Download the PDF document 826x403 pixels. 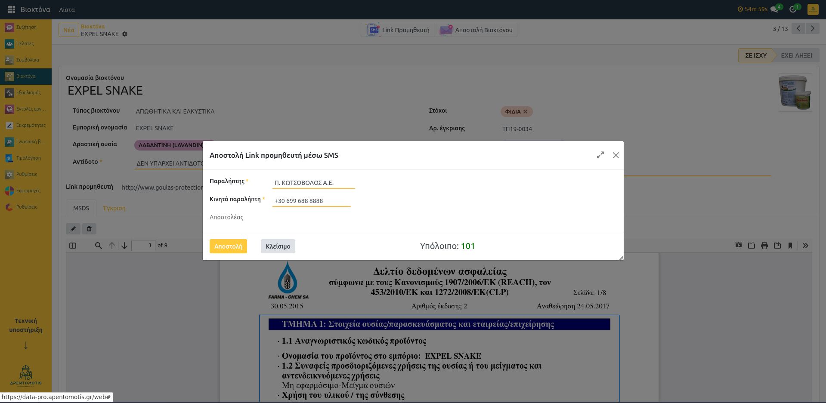tap(777, 246)
